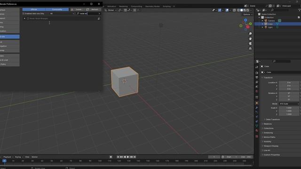Screen dimensions: 301x169
Task: Open the add-on category 'All' dropdown
Action: coord(62,14)
